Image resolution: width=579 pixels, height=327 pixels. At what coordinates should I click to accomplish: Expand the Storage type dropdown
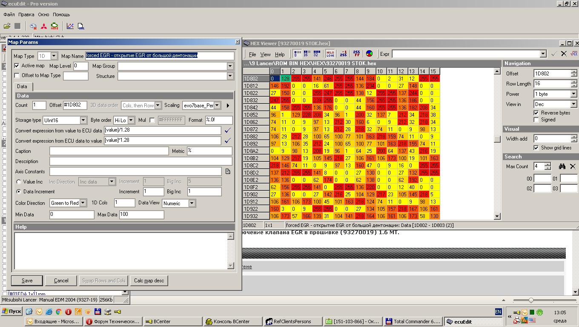83,120
